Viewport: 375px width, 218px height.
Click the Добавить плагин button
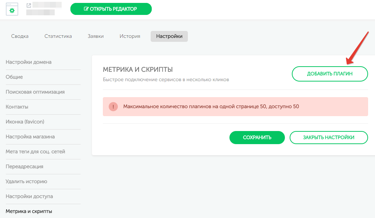(x=330, y=74)
